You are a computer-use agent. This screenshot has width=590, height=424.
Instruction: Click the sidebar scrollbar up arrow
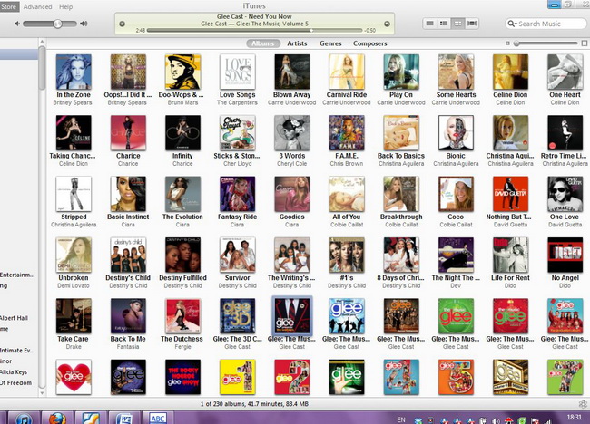42,42
